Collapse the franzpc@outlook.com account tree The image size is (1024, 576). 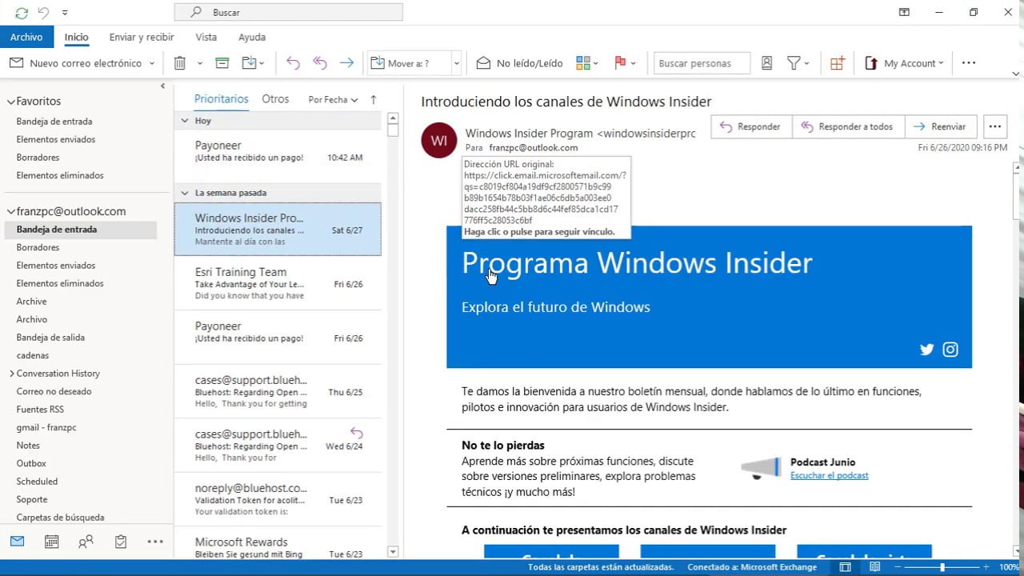click(x=11, y=212)
